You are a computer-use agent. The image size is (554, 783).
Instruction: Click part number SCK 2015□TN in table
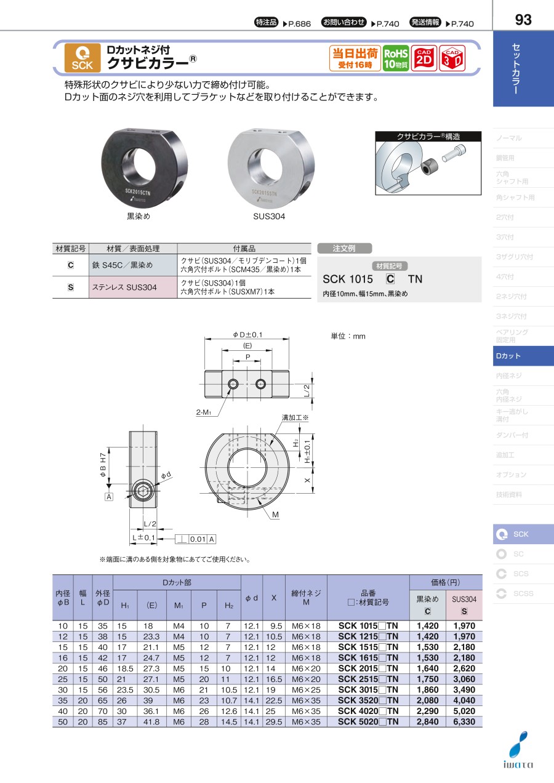pos(368,668)
